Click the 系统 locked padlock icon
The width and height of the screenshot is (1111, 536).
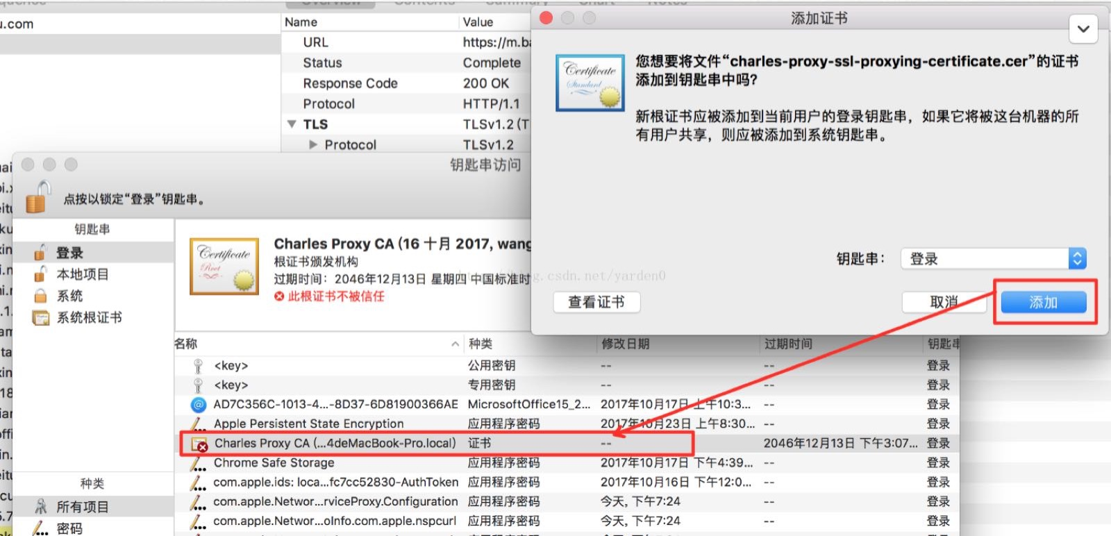click(x=41, y=296)
